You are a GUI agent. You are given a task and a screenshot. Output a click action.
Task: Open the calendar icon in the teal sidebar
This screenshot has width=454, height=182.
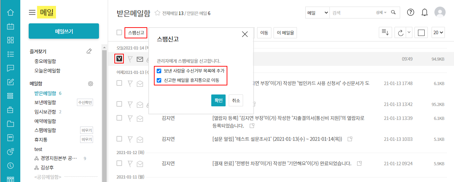click(10, 26)
